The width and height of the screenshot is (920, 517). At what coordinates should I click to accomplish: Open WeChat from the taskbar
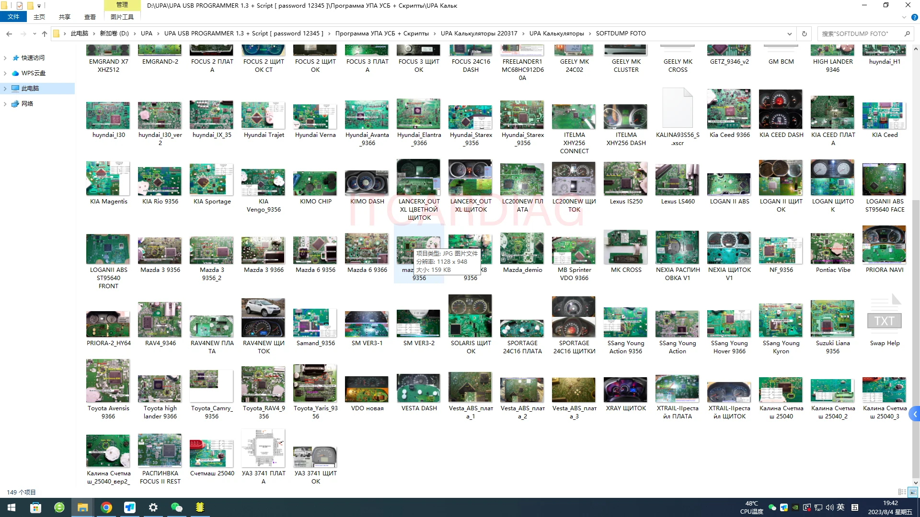pos(176,507)
